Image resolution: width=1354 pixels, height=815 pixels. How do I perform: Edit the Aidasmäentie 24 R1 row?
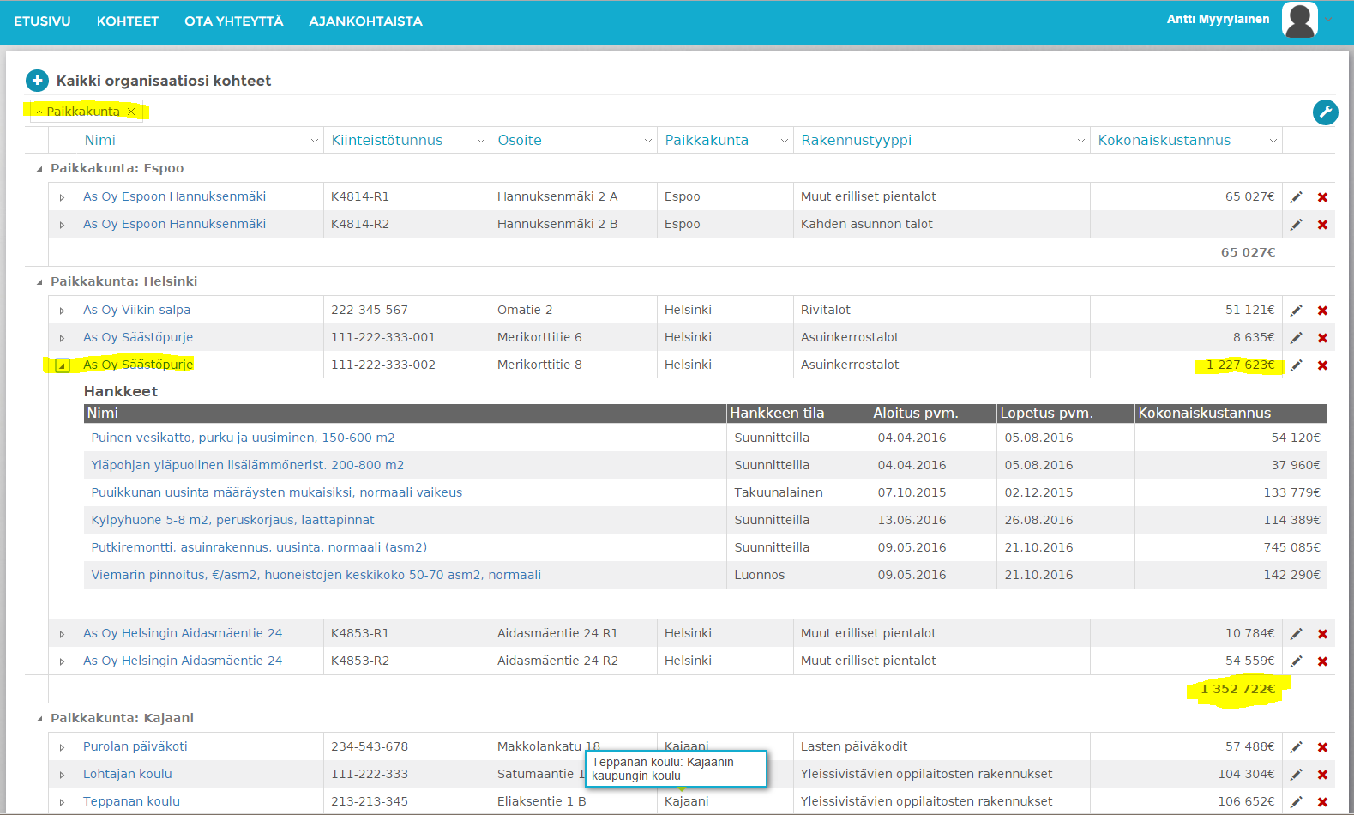point(1297,634)
